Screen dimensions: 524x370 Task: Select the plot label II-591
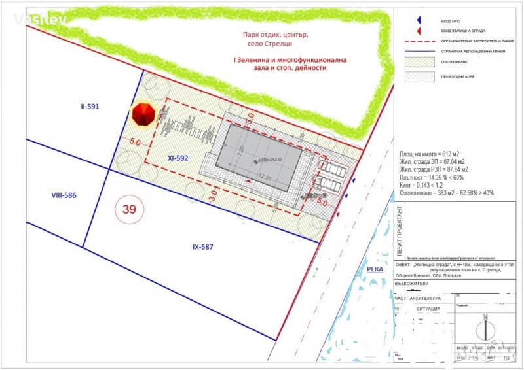tap(85, 106)
